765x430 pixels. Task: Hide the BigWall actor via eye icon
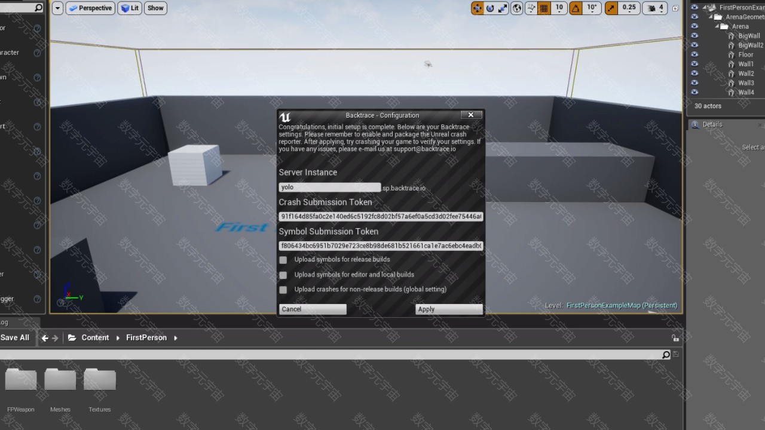694,36
